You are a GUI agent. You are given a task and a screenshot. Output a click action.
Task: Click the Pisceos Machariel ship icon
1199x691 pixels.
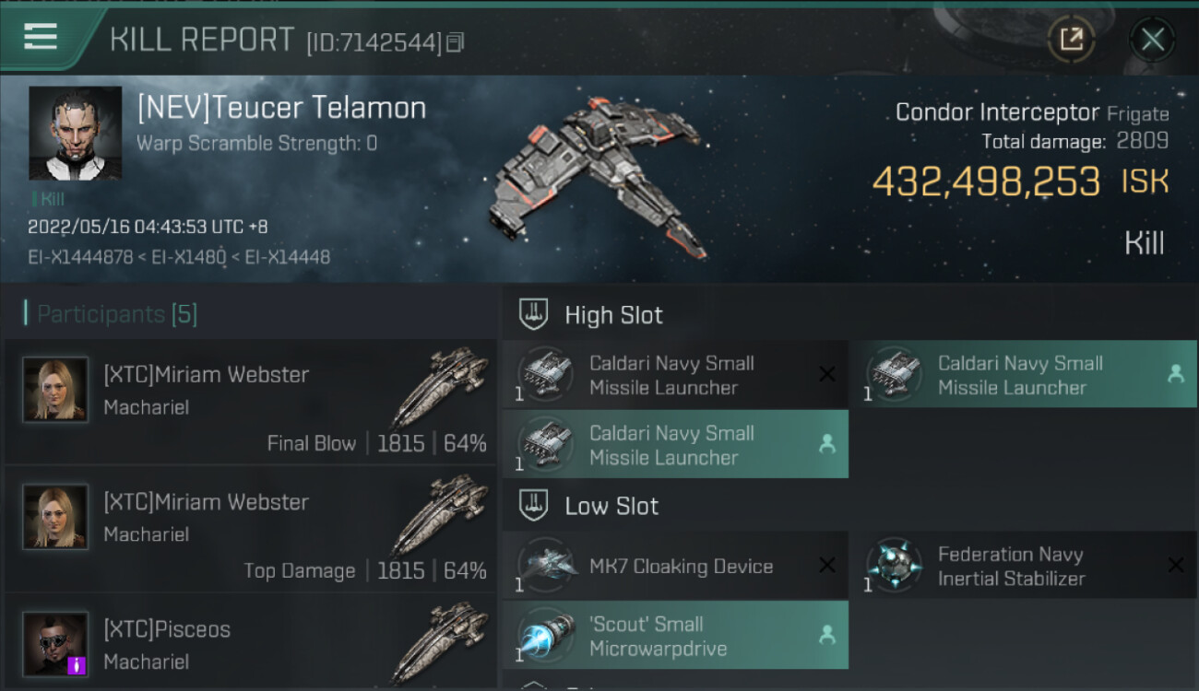click(x=439, y=642)
